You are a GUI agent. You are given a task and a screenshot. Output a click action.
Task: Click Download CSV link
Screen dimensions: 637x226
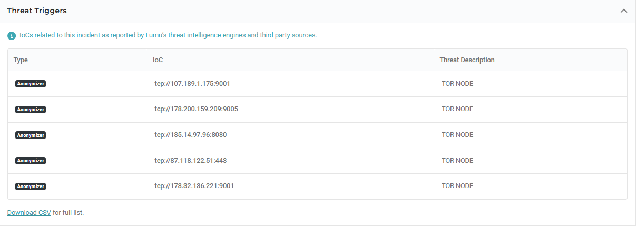[29, 213]
